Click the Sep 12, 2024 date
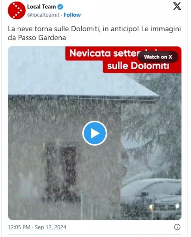The image size is (191, 237). (51, 227)
